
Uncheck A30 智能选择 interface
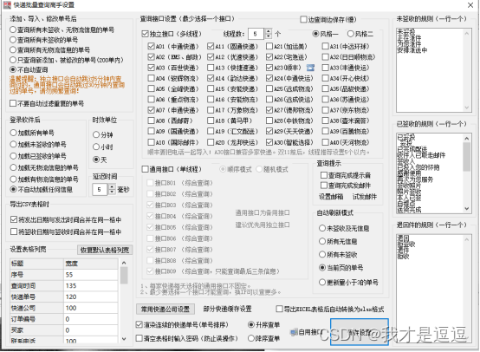coord(269,142)
